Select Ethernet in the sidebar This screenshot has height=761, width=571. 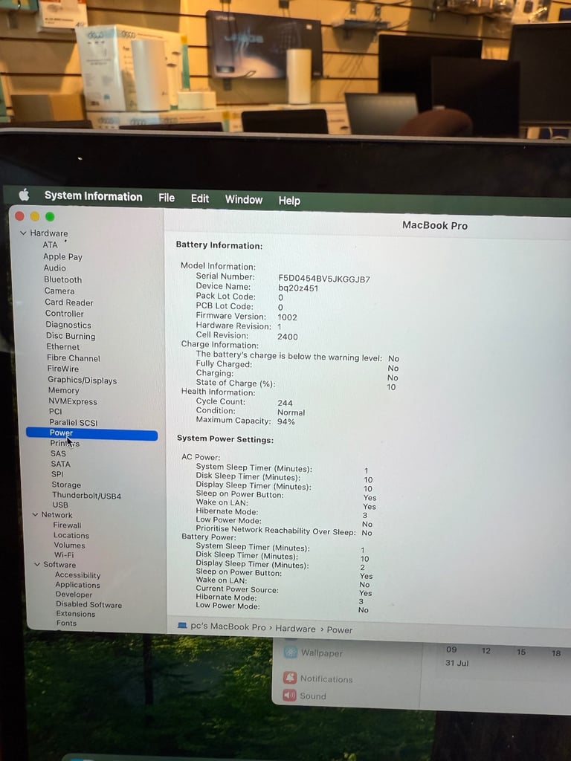[x=63, y=347]
